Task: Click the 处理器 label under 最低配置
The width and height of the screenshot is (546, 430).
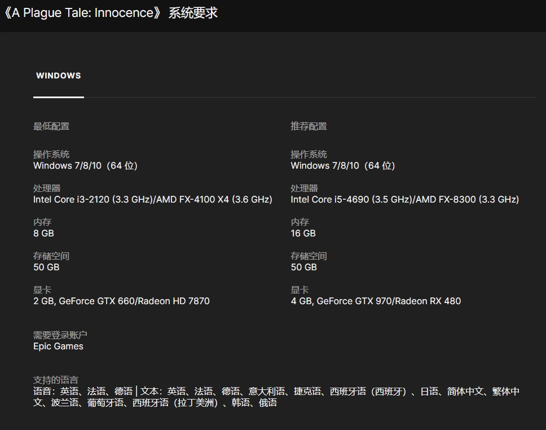Action: click(x=47, y=188)
